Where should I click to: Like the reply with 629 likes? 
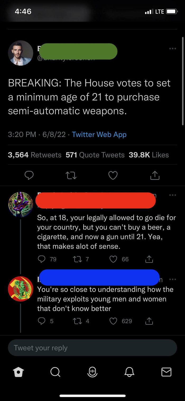113,321
